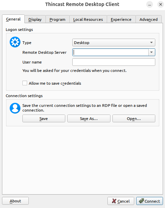
Task: Expand the Remote Desktop Server history arrow
Action: tap(152, 52)
